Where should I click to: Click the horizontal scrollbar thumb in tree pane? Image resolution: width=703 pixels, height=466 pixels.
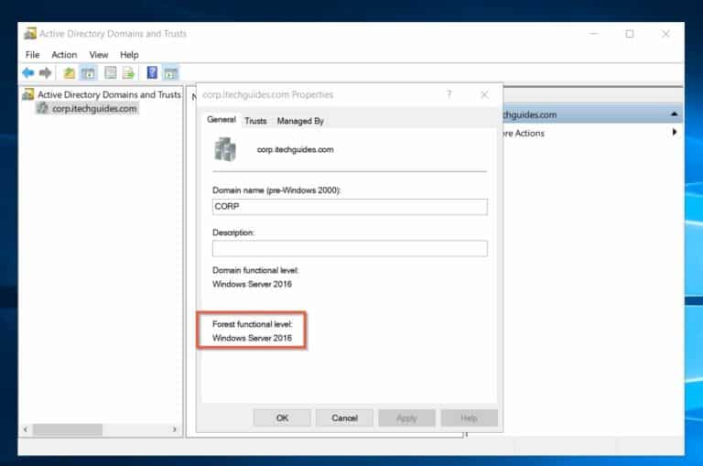pyautogui.click(x=68, y=429)
